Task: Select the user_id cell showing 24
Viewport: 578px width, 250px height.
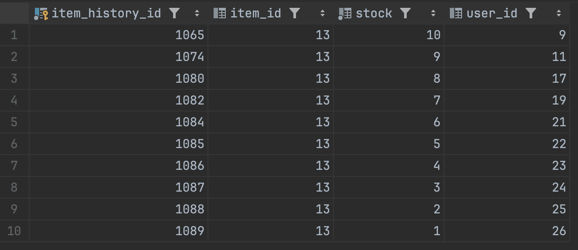Action: (507, 187)
